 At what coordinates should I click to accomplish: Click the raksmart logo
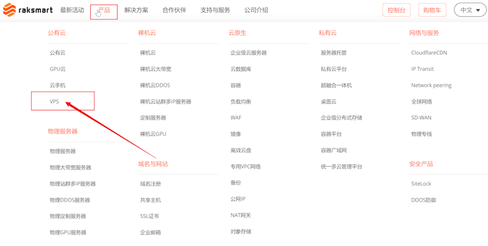pyautogui.click(x=28, y=10)
